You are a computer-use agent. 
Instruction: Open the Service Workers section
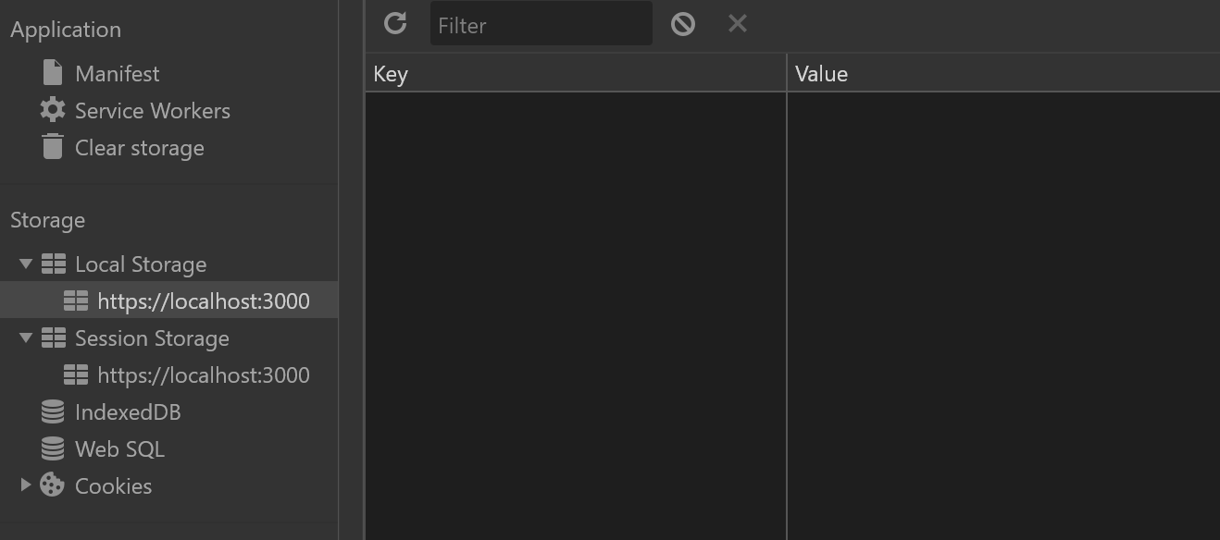152,109
